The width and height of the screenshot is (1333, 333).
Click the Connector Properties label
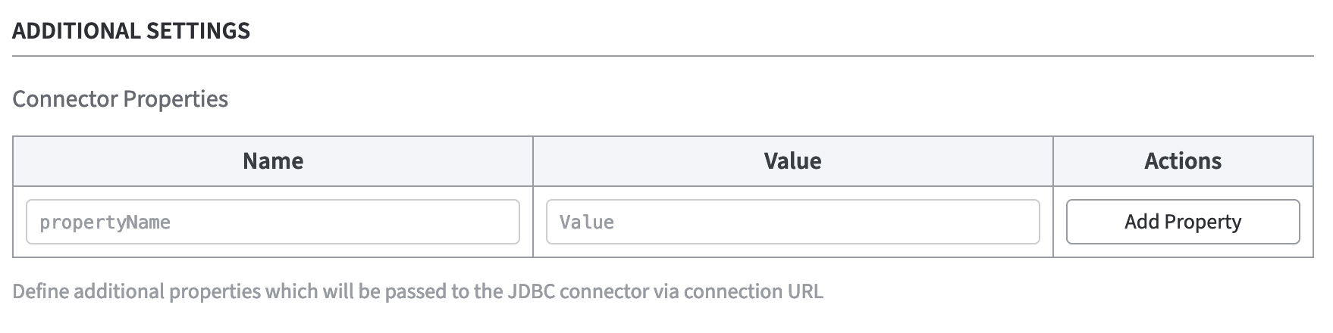pyautogui.click(x=121, y=99)
